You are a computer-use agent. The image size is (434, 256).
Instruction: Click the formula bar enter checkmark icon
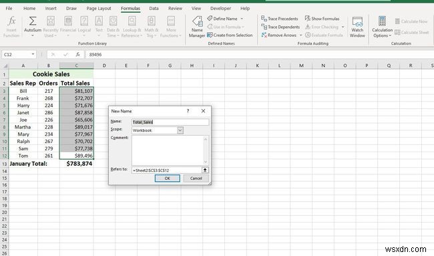pyautogui.click(x=65, y=55)
